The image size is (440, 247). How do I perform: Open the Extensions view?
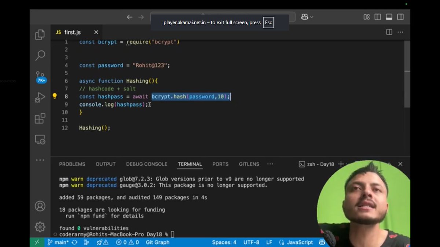[40, 119]
